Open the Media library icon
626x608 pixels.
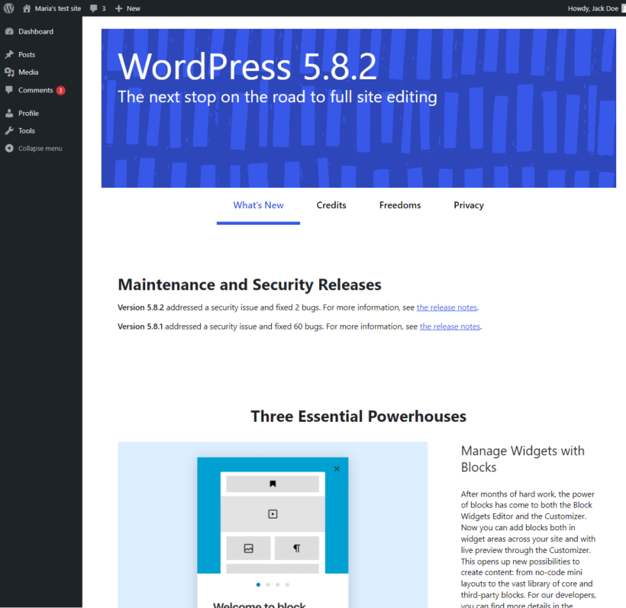[9, 72]
